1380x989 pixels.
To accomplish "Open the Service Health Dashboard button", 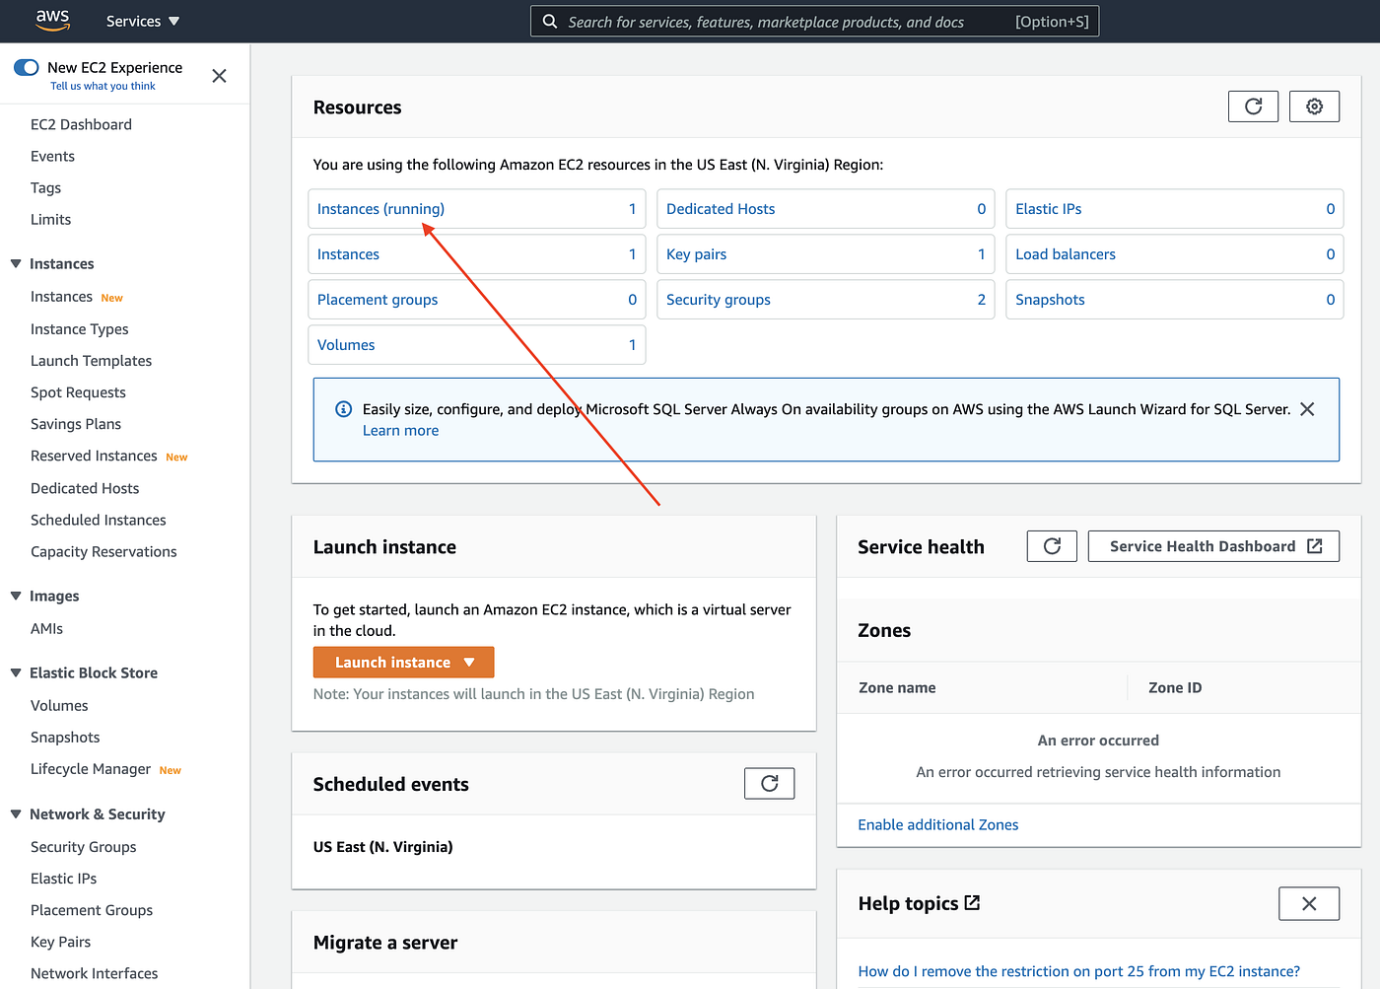I will pyautogui.click(x=1213, y=546).
